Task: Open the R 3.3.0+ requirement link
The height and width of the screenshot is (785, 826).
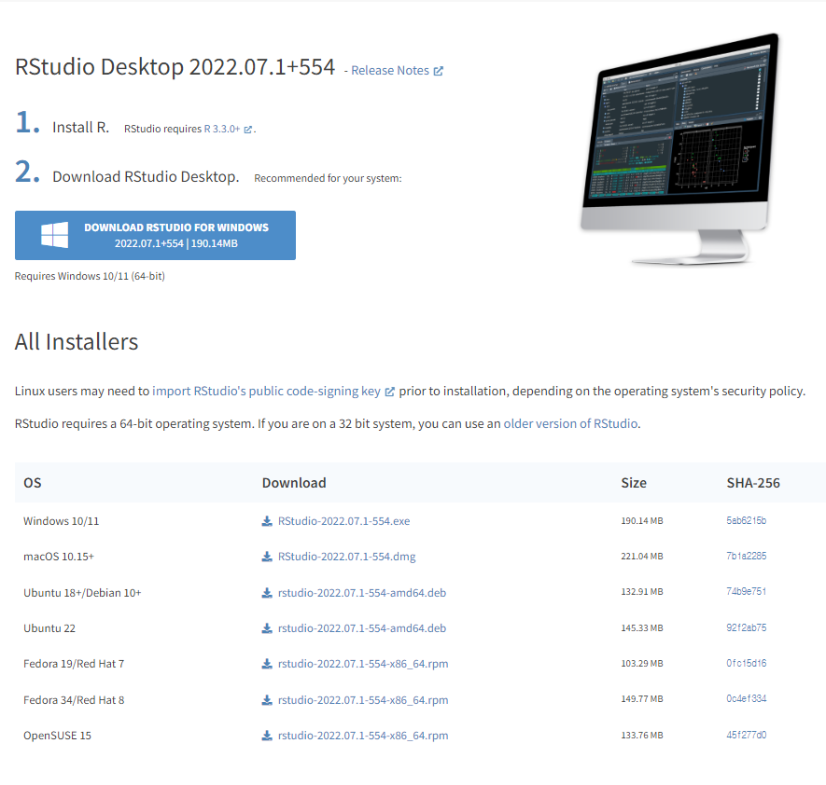Action: coord(222,129)
